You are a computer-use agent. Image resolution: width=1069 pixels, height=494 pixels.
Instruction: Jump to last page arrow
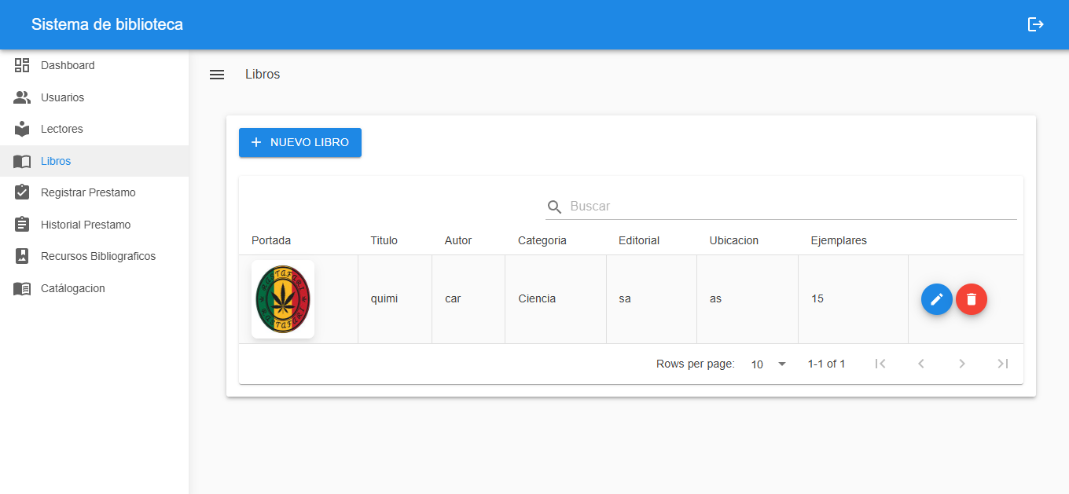(1002, 364)
